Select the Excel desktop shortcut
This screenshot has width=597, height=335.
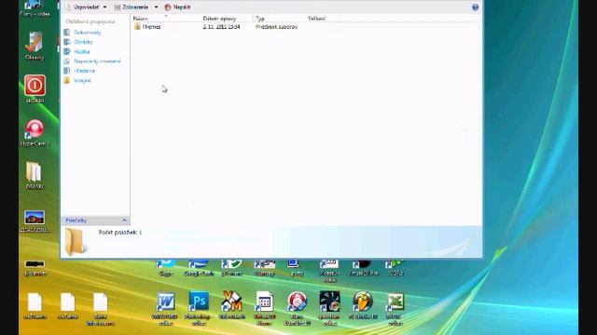[x=396, y=308]
